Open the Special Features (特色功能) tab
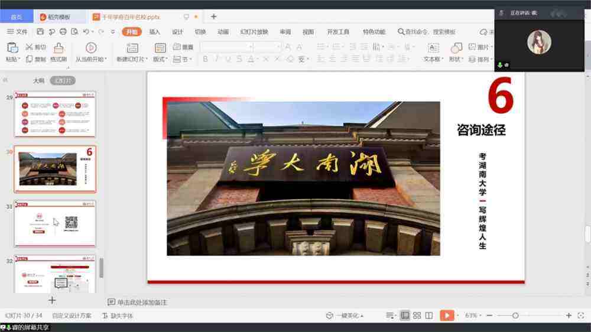The image size is (591, 332). coord(374,32)
